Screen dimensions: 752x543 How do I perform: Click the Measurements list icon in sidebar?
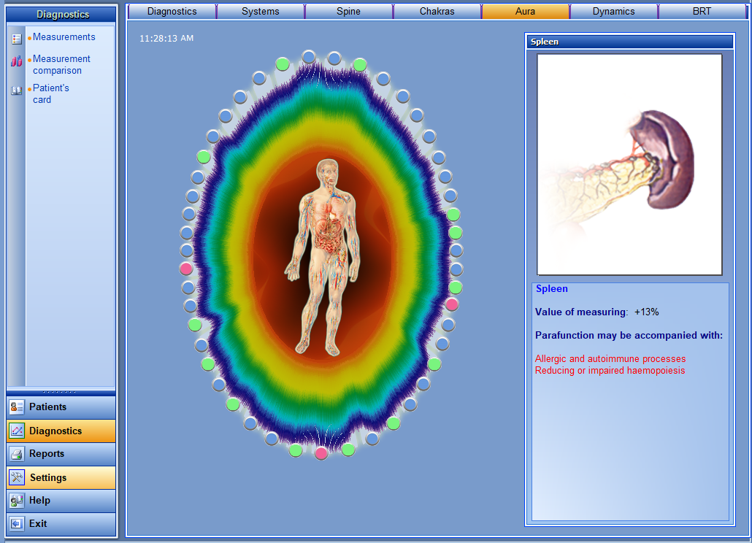point(17,39)
